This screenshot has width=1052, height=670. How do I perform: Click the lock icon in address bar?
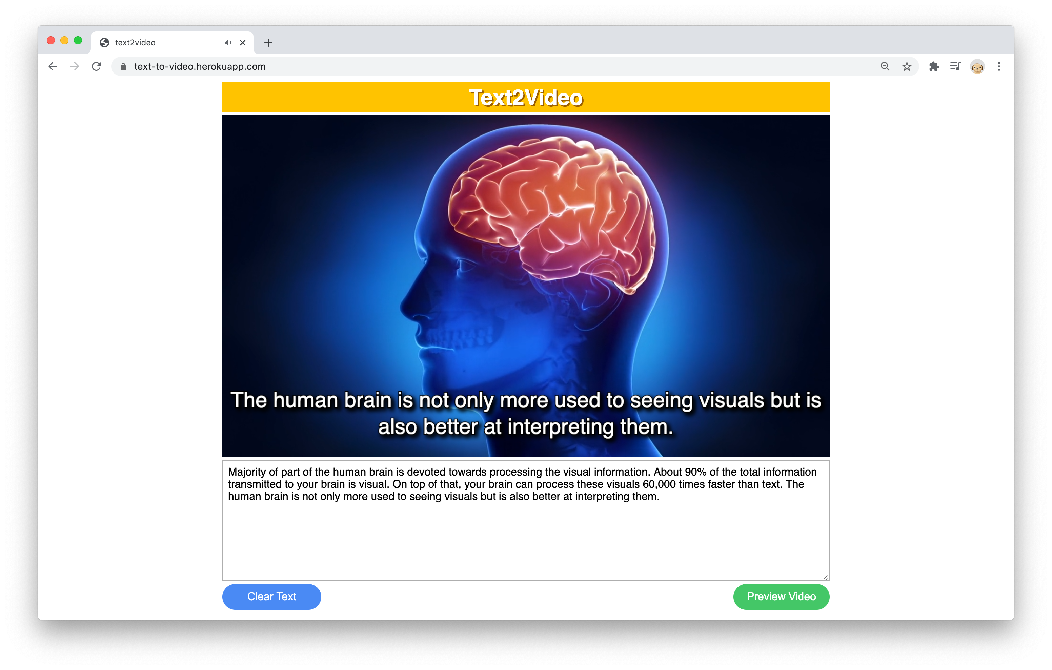point(123,66)
